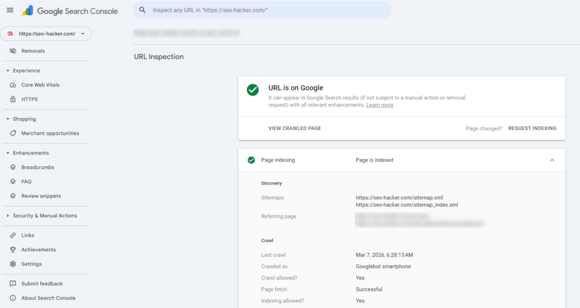The width and height of the screenshot is (580, 308).
Task: Click the URL is on Google title
Action: pos(296,88)
